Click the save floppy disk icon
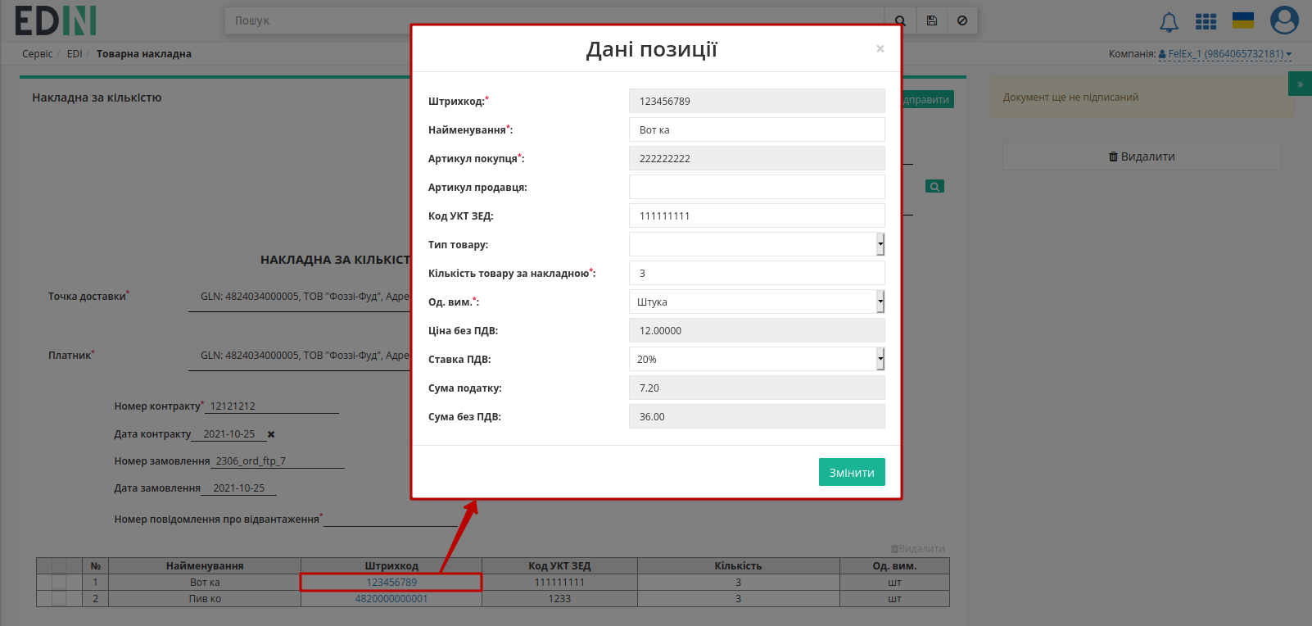The height and width of the screenshot is (626, 1312). tap(932, 20)
